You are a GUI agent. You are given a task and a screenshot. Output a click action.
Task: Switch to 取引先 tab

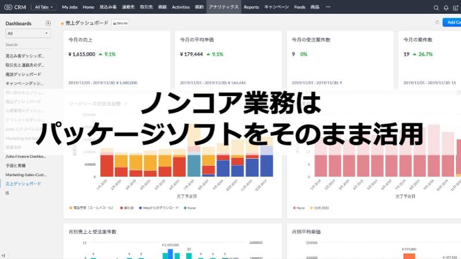click(146, 7)
